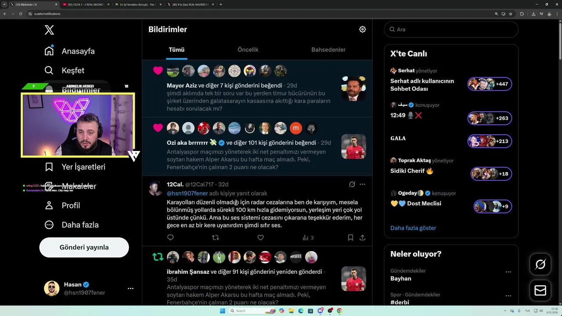Switch to CELTA 1 - 2 REAL MADRID tab
The image size is (562, 316).
tap(86, 4)
